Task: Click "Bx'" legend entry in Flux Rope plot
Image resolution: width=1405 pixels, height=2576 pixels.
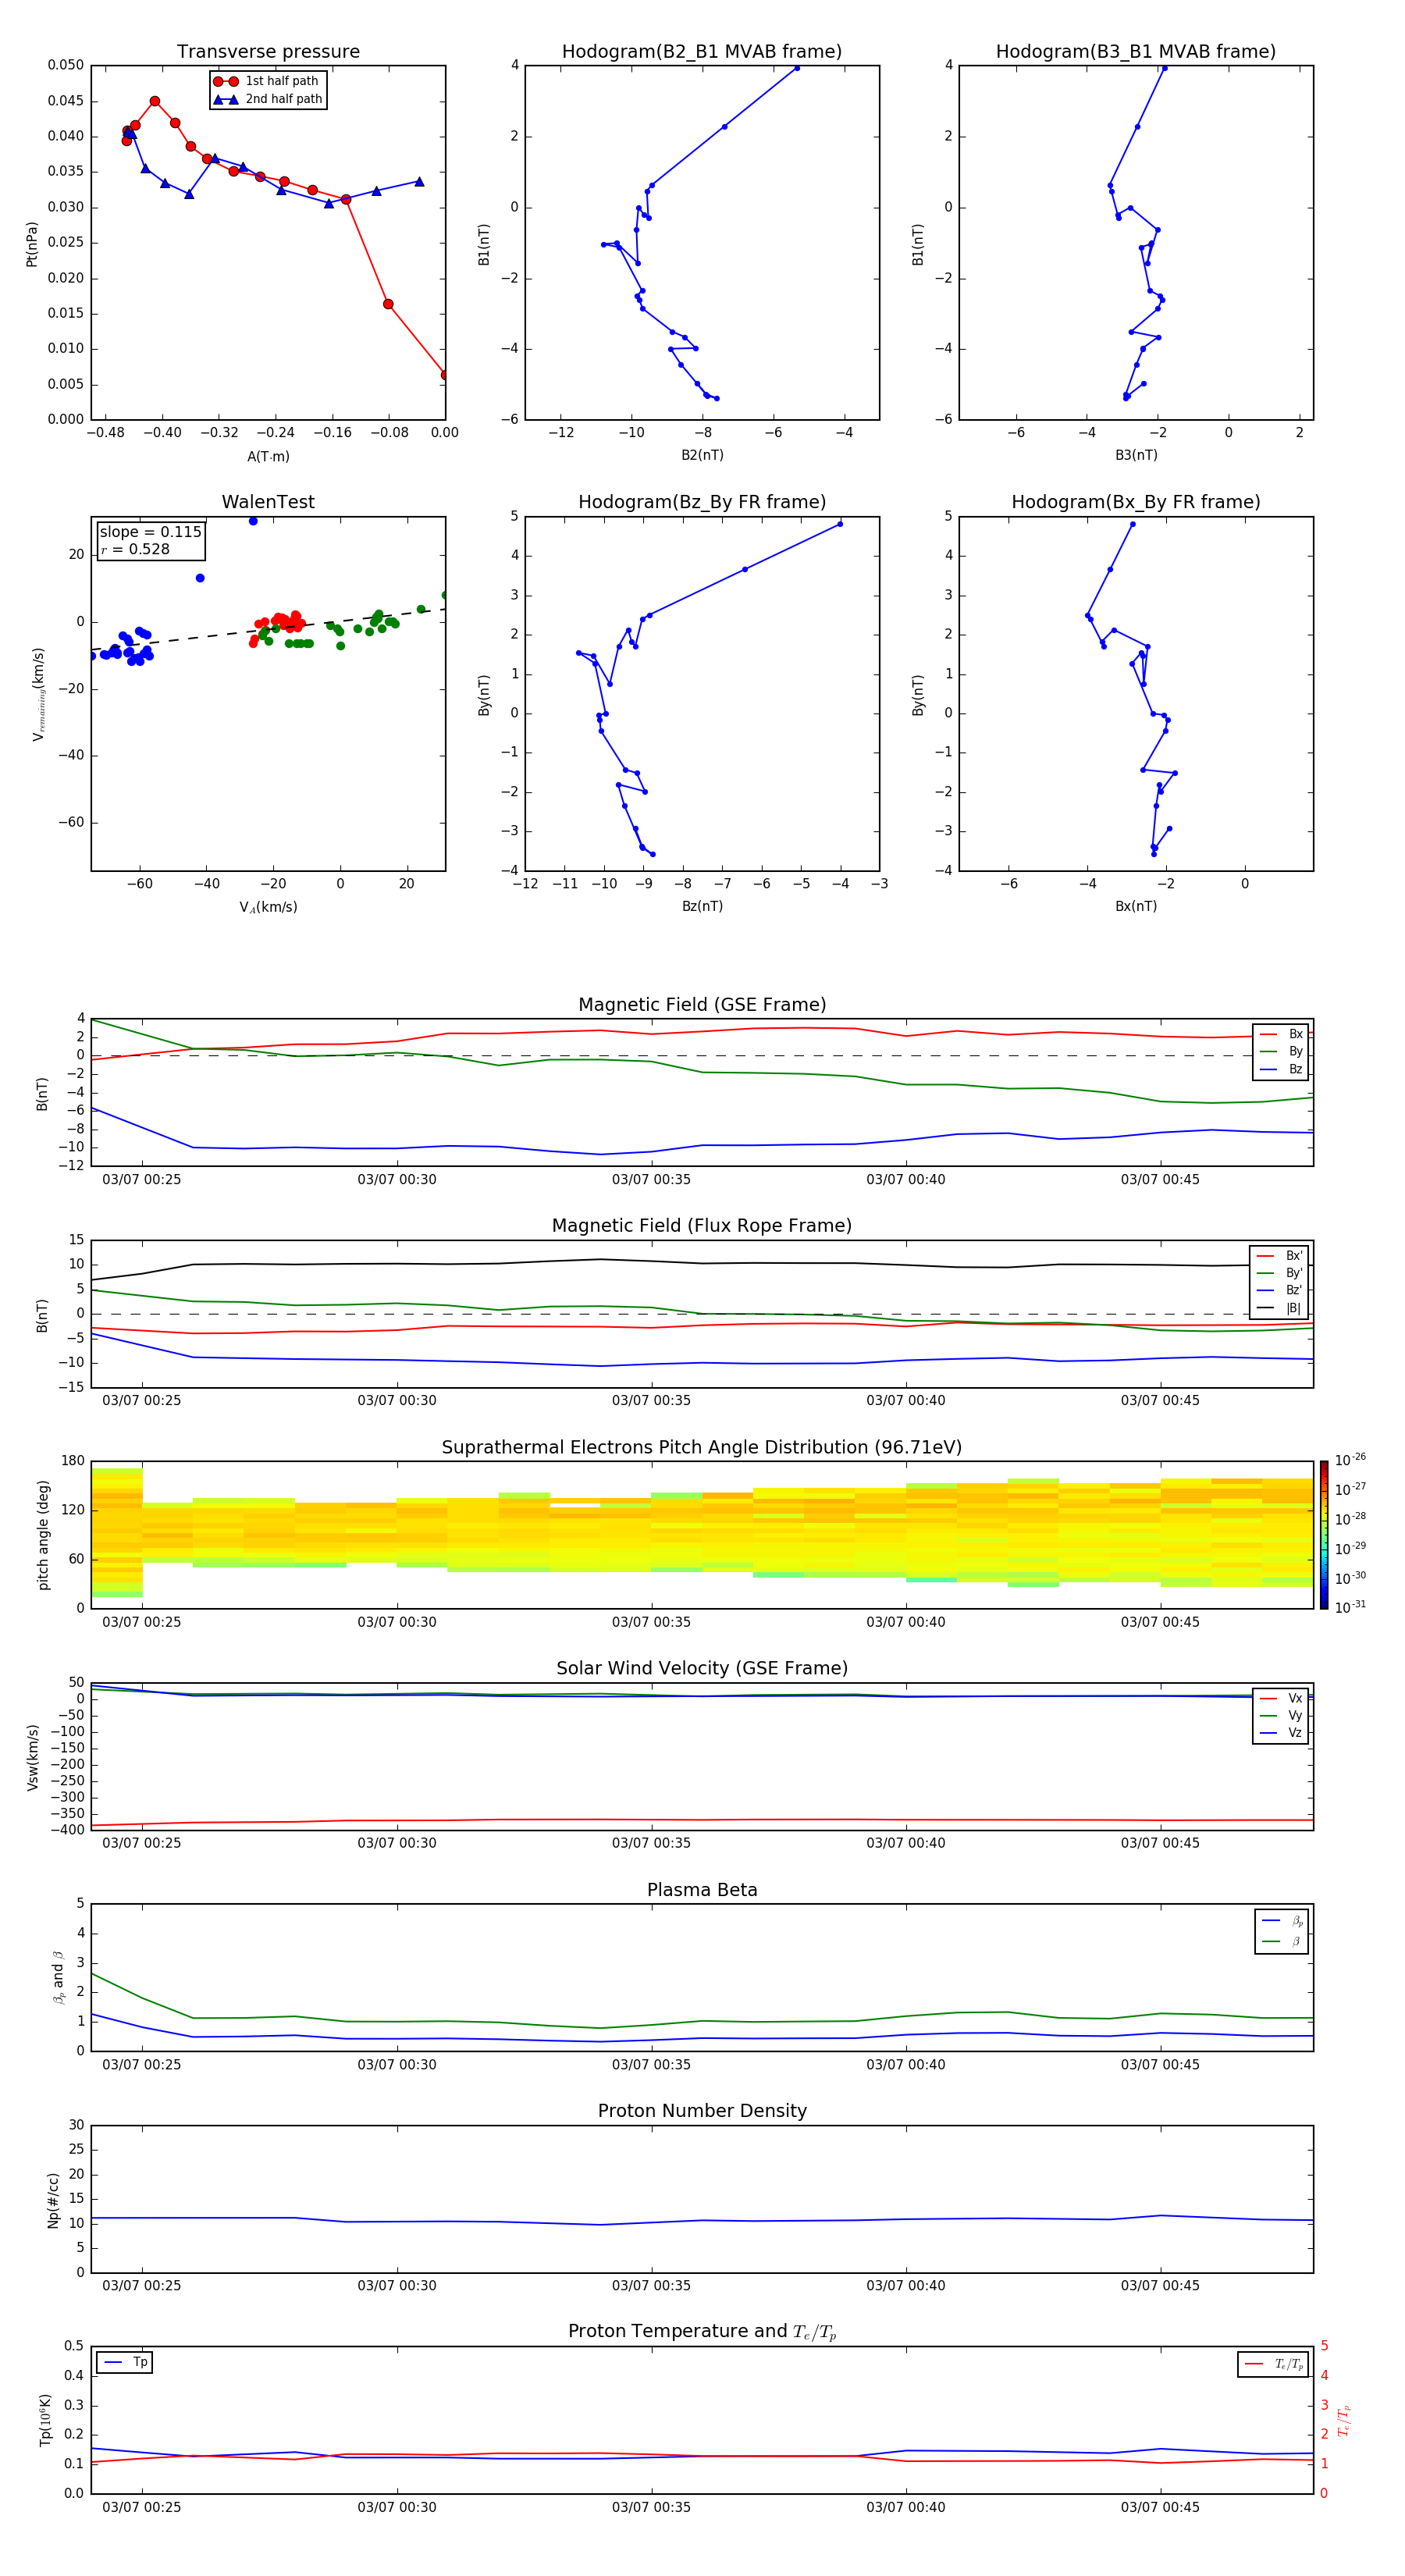Action: tap(1279, 1256)
